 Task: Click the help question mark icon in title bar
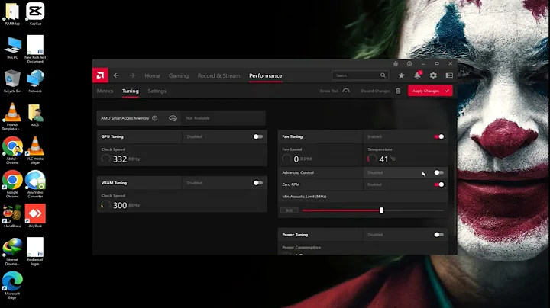(x=409, y=63)
